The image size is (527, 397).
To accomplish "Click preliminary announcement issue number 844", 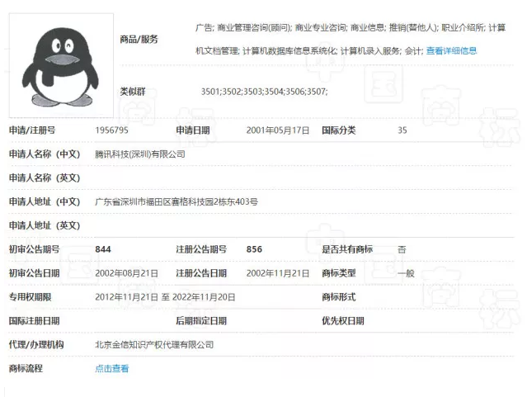I will coord(103,249).
